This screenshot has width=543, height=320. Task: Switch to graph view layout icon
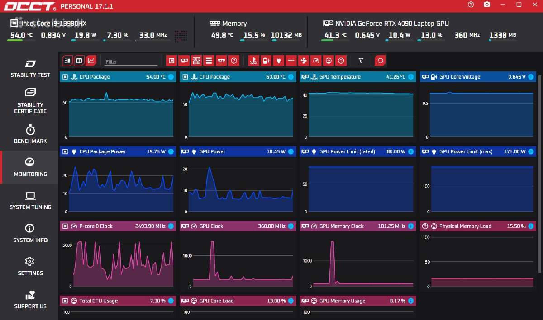pos(91,61)
